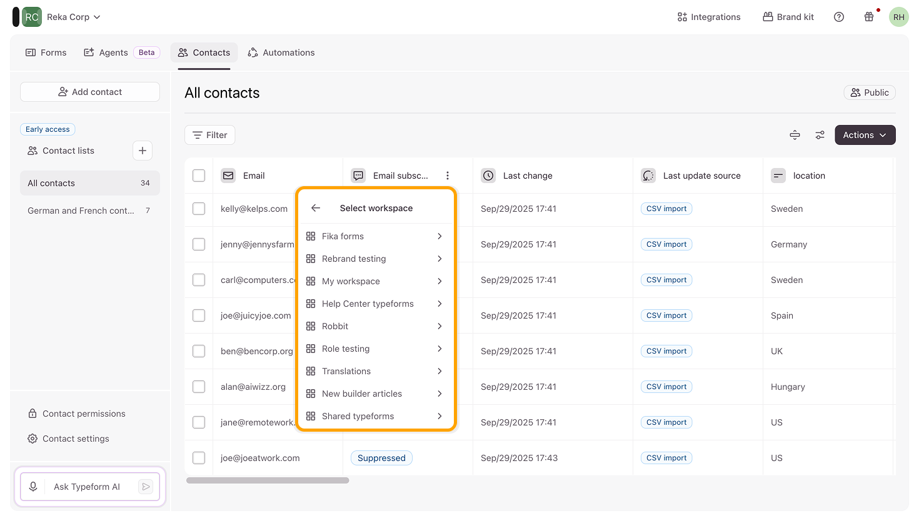
Task: Open the Reka Corp workspace switcher dropdown
Action: (x=74, y=17)
